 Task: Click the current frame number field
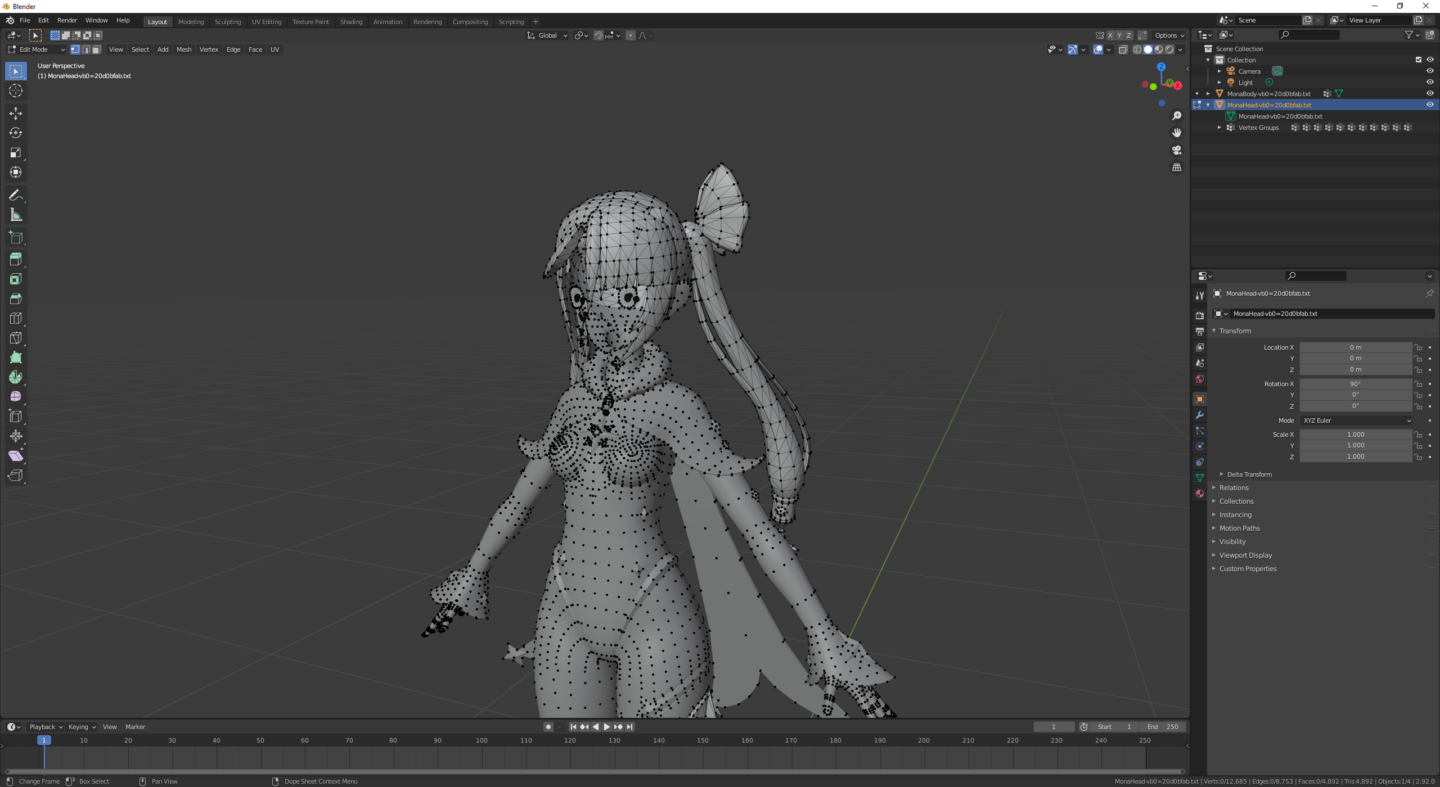coord(1054,727)
